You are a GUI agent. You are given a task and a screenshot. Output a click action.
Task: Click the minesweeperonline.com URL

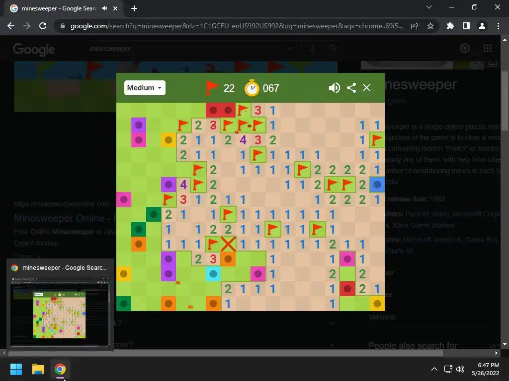[x=62, y=204]
